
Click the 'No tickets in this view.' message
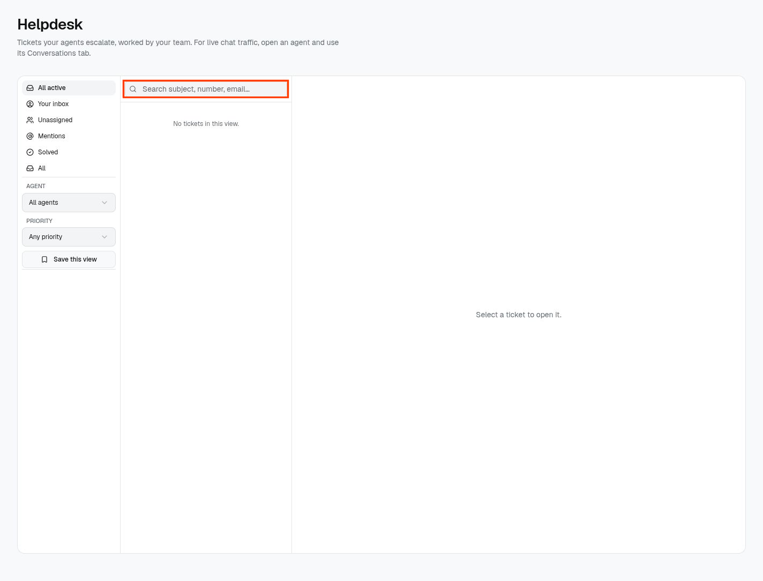tap(206, 124)
